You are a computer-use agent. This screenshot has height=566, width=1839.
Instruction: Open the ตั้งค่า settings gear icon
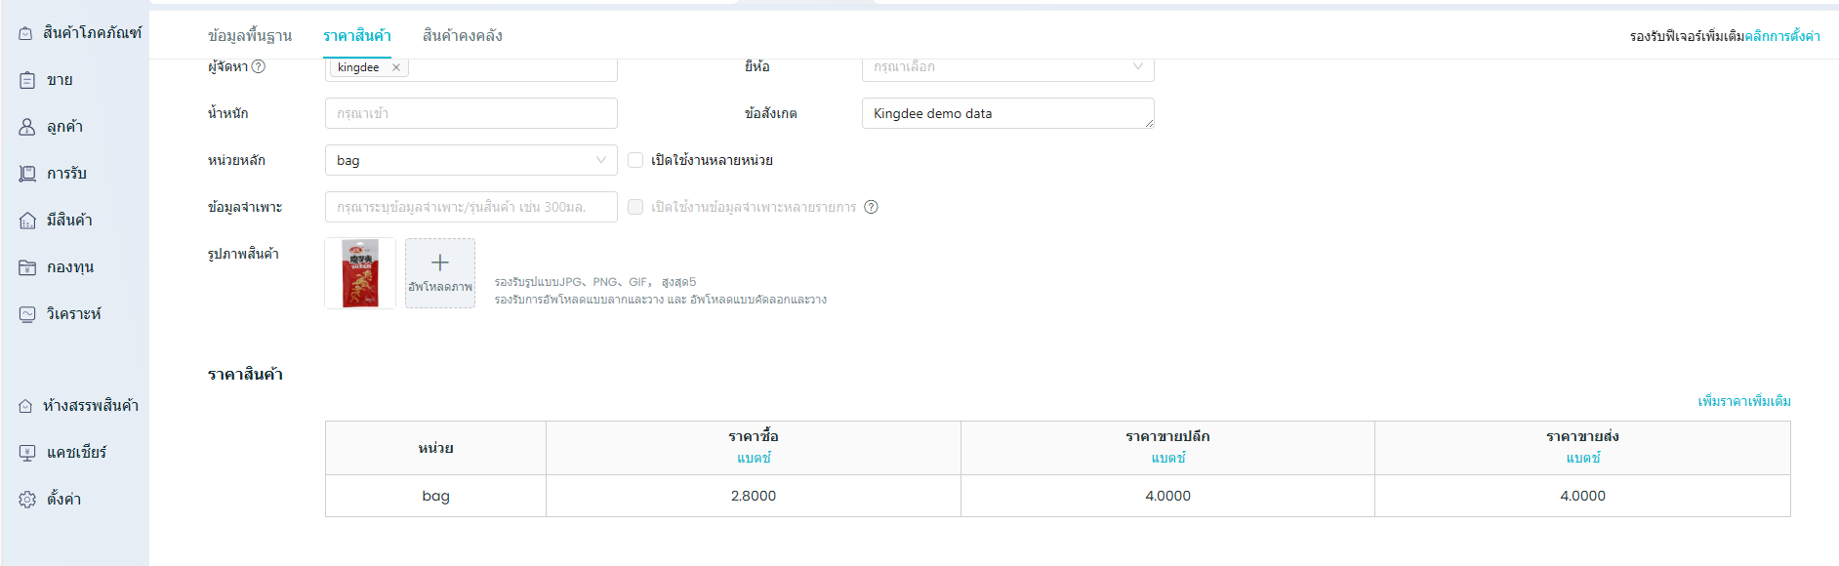pos(27,500)
